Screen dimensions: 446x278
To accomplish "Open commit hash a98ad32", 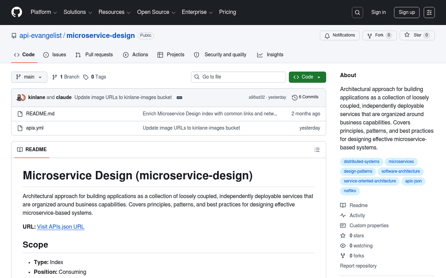I will click(257, 98).
